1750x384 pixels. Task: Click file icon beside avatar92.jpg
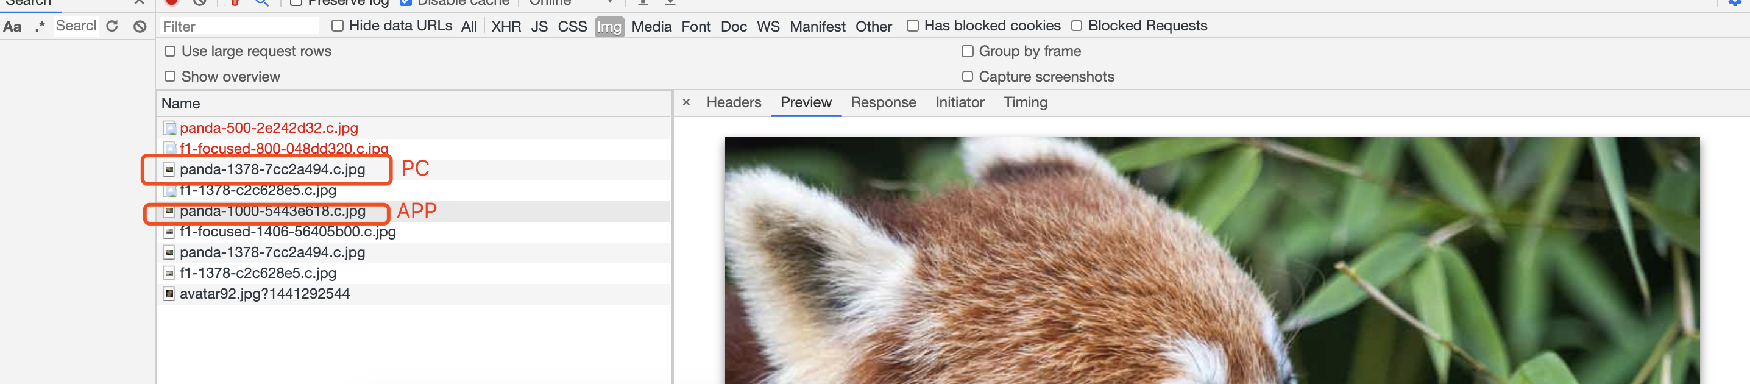(x=169, y=294)
